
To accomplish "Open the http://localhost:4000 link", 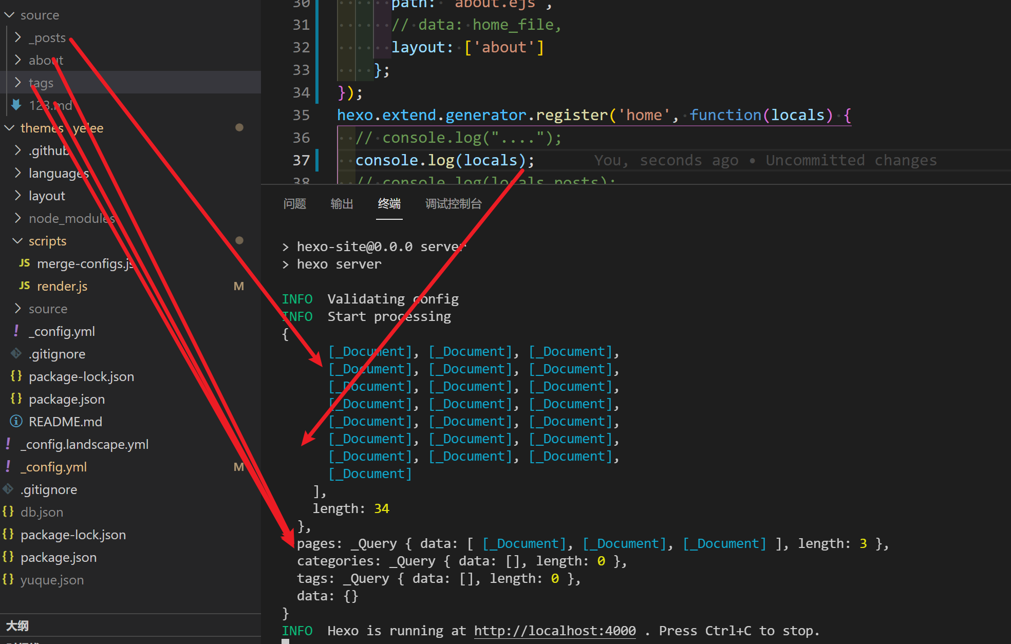I will click(x=555, y=631).
